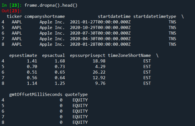Click the In [23] input prompt
The image size is (195, 126).
(12, 5)
